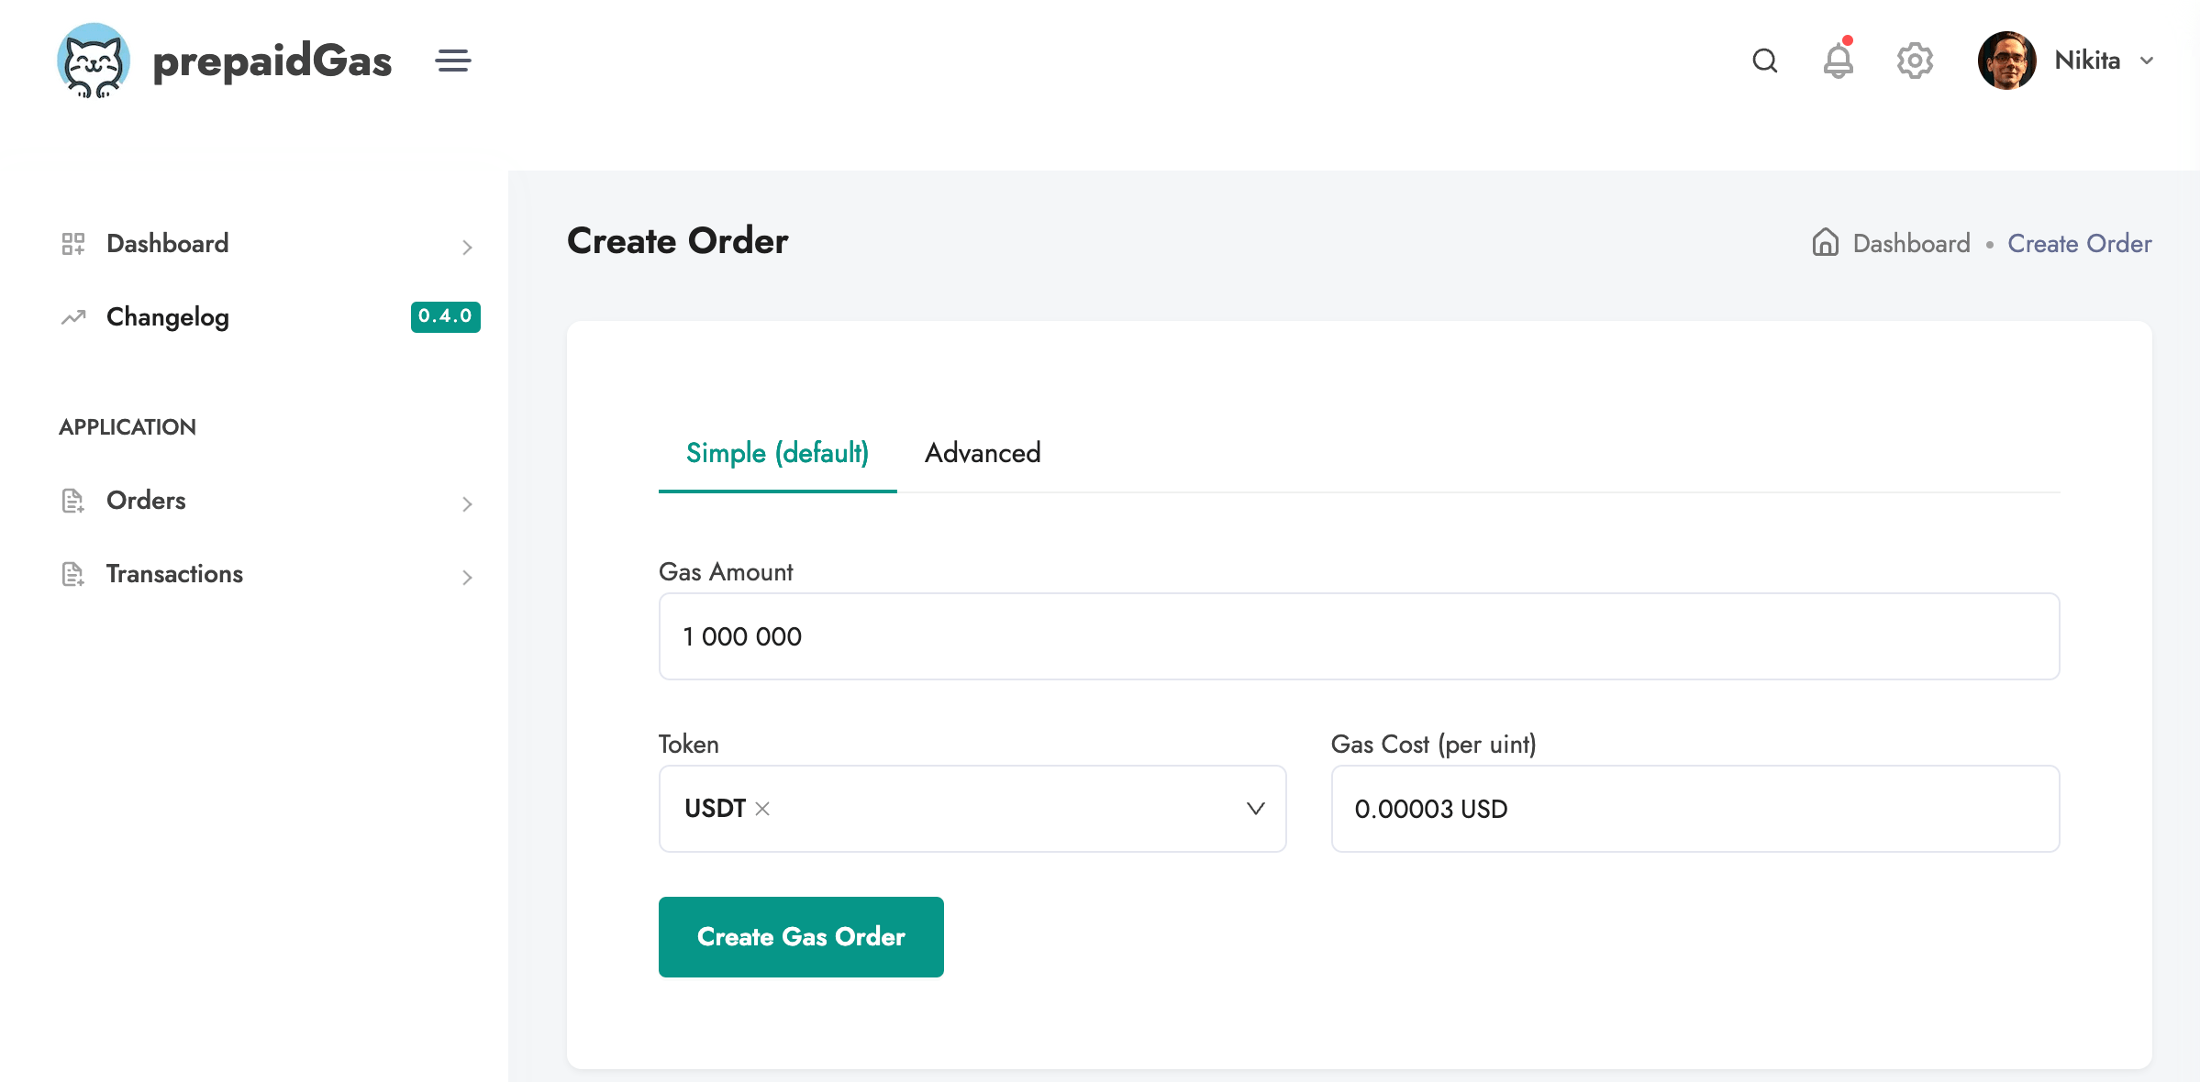Expand the Transactions sidebar chevron

click(467, 577)
